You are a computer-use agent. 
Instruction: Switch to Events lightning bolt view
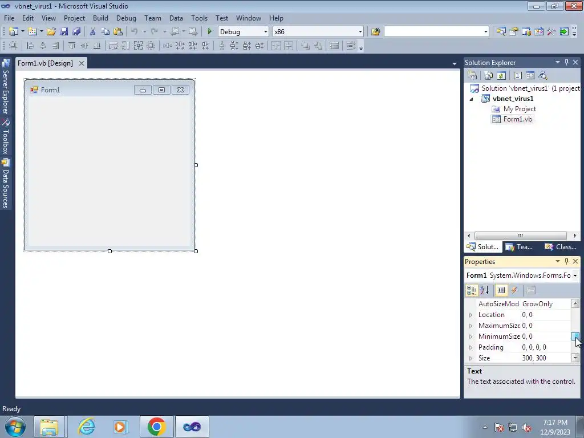coord(514,290)
